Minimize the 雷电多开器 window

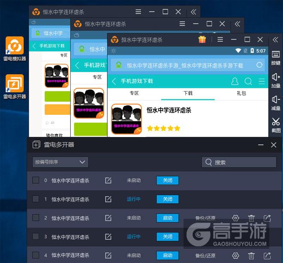[x=261, y=145]
